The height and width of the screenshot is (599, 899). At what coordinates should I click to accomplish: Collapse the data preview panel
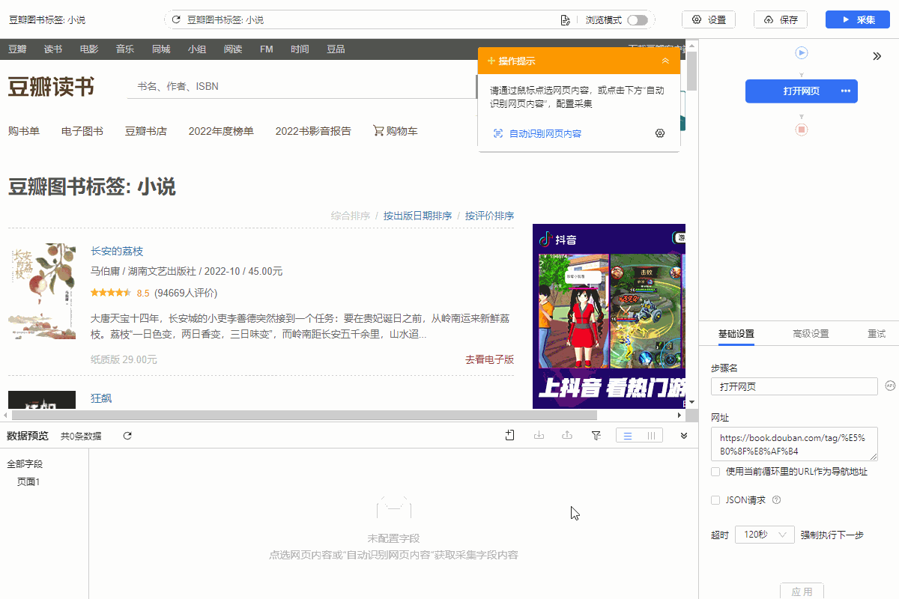[684, 436]
